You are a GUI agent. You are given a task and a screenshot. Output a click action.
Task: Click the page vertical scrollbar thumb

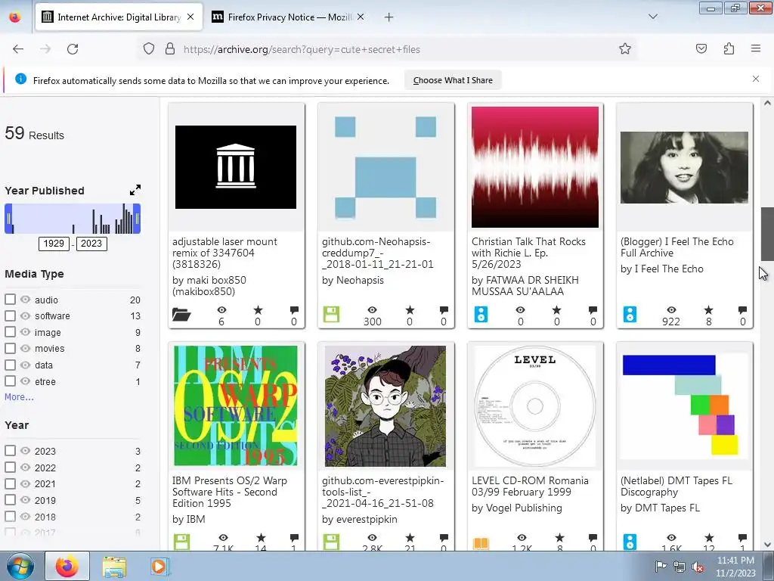(x=767, y=235)
